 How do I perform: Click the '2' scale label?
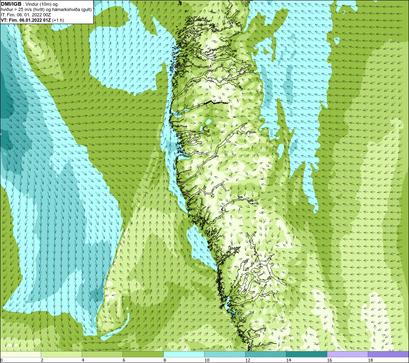point(42,360)
